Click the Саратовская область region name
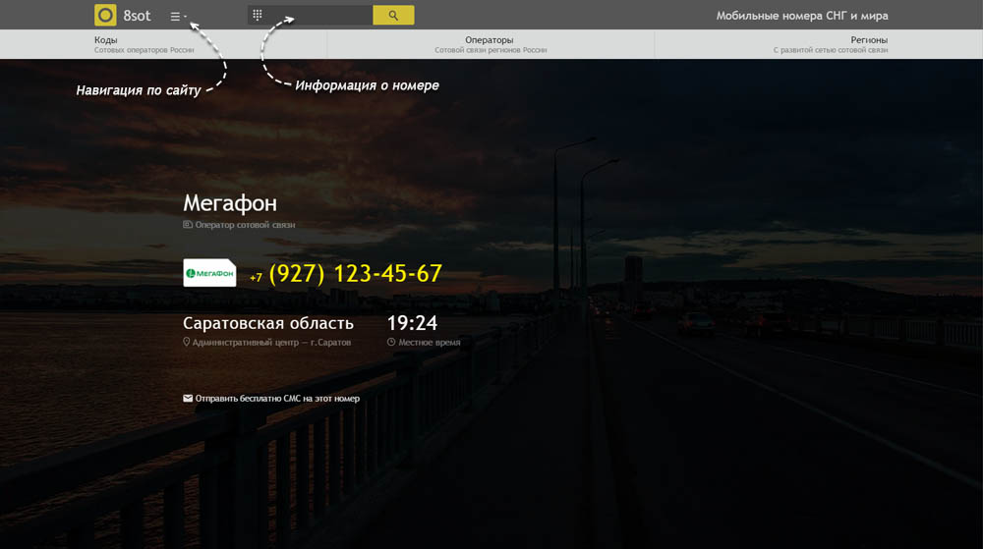Image resolution: width=983 pixels, height=549 pixels. [x=268, y=323]
